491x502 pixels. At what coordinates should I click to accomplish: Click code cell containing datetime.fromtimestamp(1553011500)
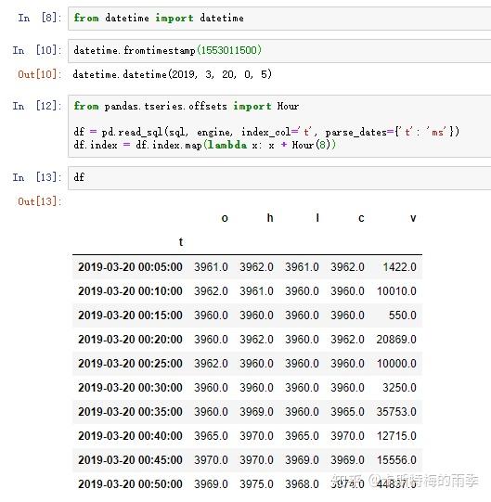pos(279,50)
